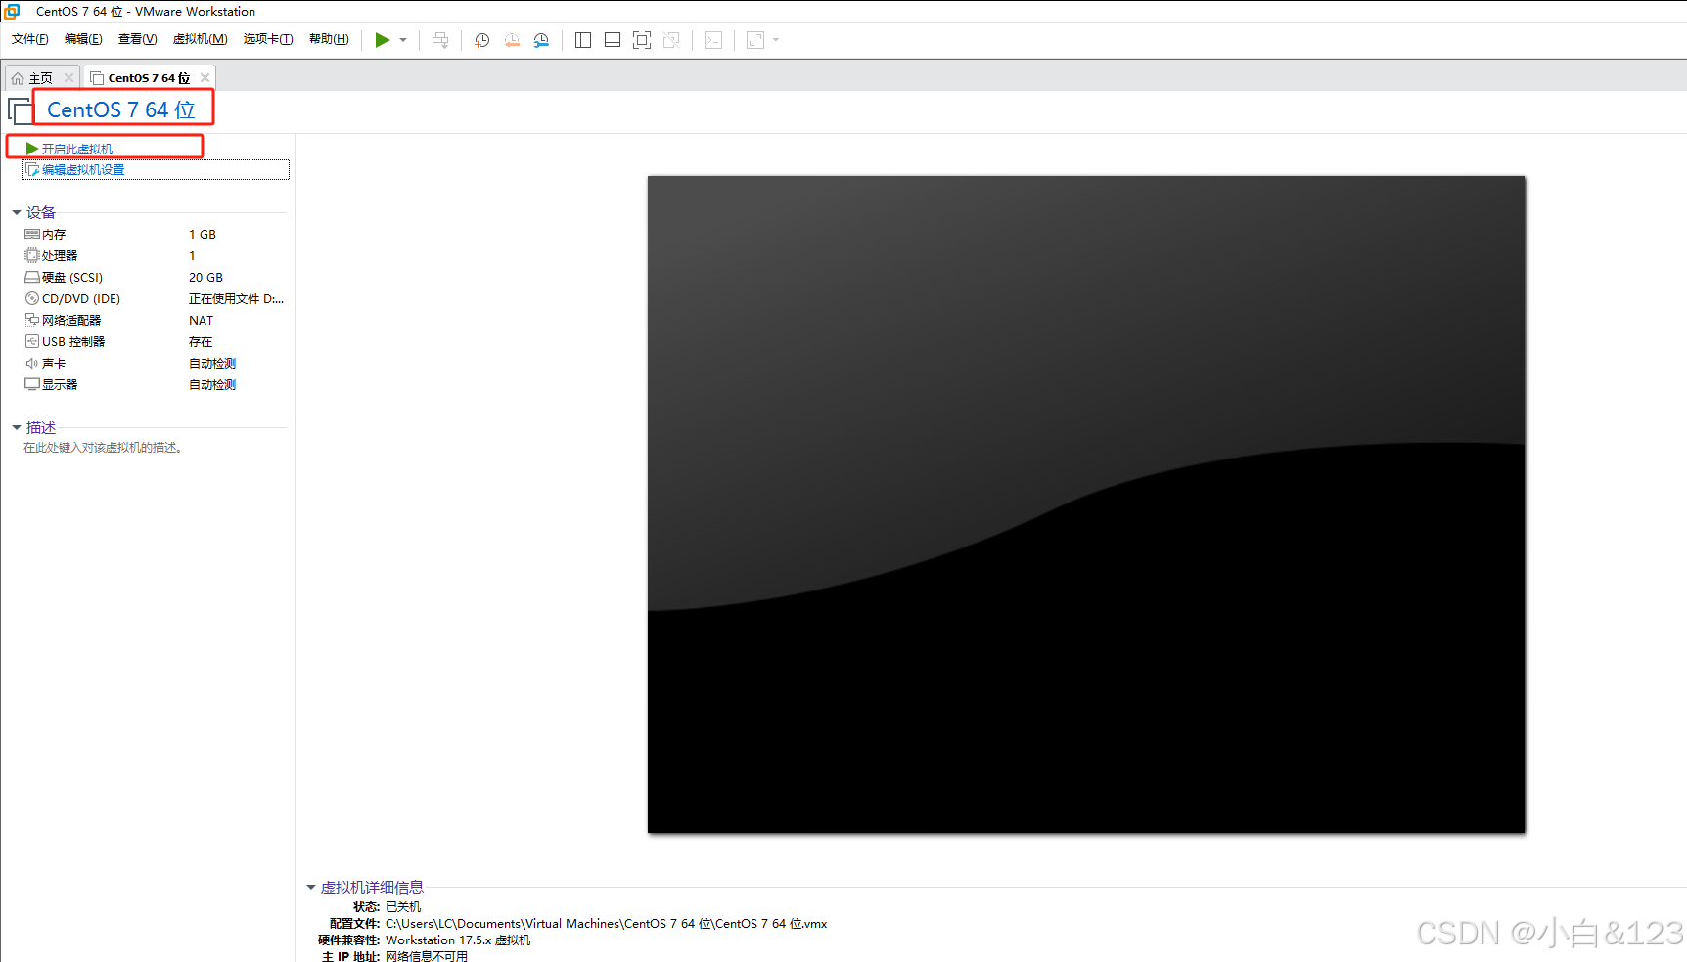Collapse the 虚拟机详细信息 section

(311, 887)
